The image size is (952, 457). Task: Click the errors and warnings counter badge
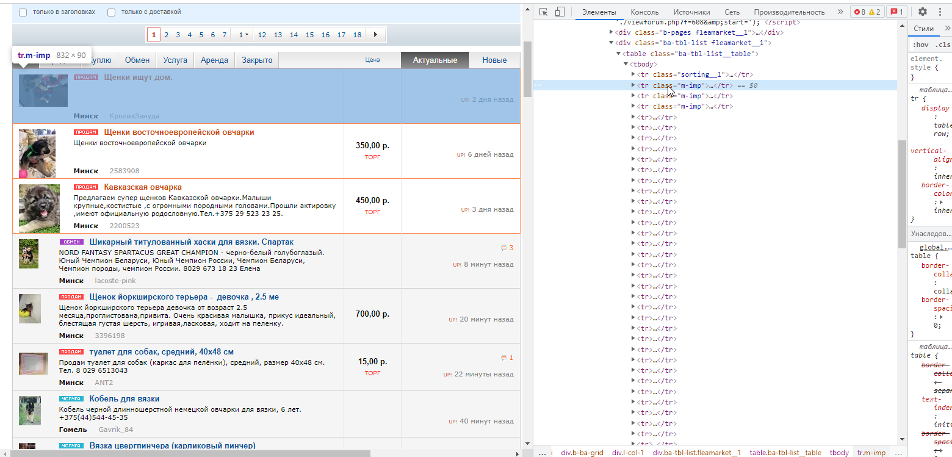(867, 12)
